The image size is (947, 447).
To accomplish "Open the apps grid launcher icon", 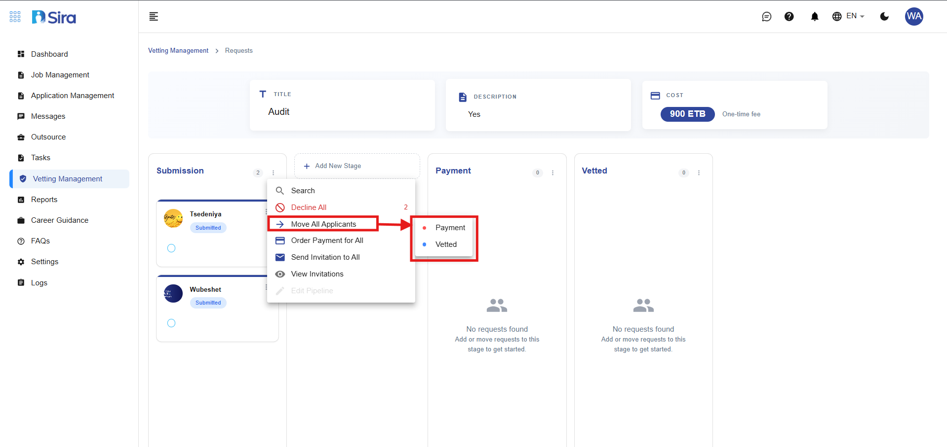I will 15,17.
